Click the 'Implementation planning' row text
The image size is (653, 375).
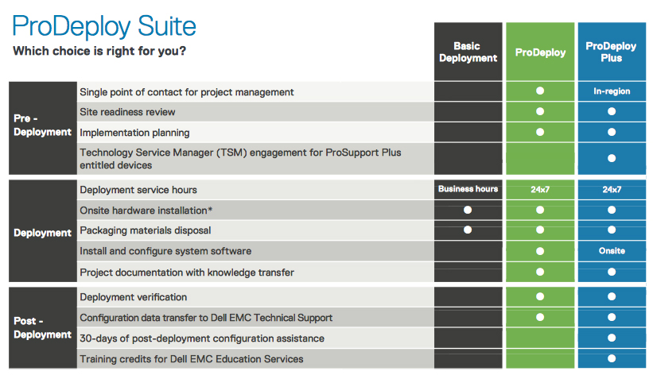point(134,133)
